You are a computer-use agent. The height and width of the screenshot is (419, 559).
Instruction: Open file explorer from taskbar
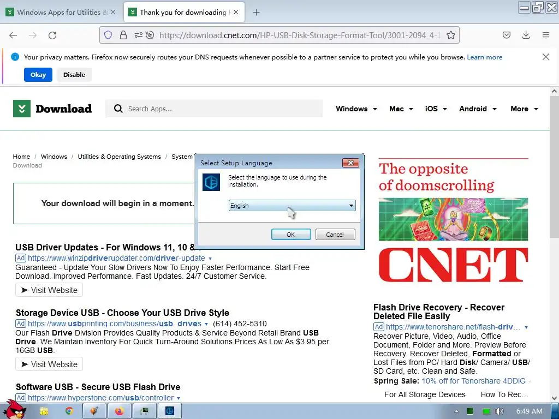(44, 411)
